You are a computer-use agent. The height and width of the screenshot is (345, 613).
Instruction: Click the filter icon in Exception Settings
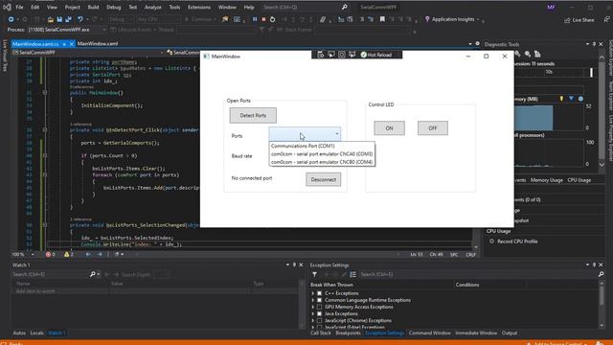[315, 275]
